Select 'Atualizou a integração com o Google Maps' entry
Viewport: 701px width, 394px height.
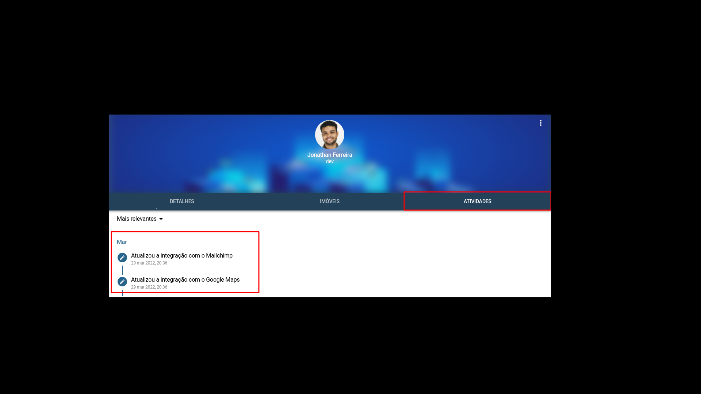click(185, 280)
